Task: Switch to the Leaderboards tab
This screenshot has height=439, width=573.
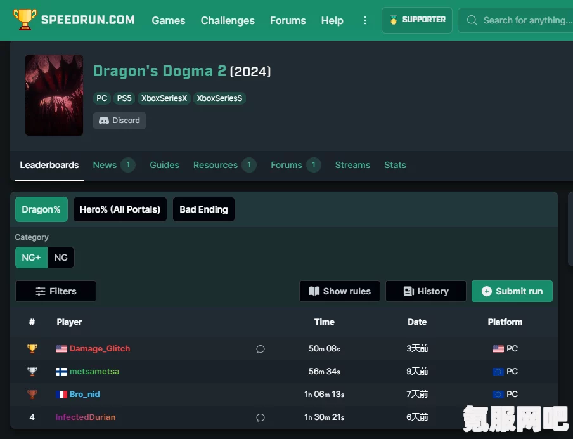Action: [49, 166]
